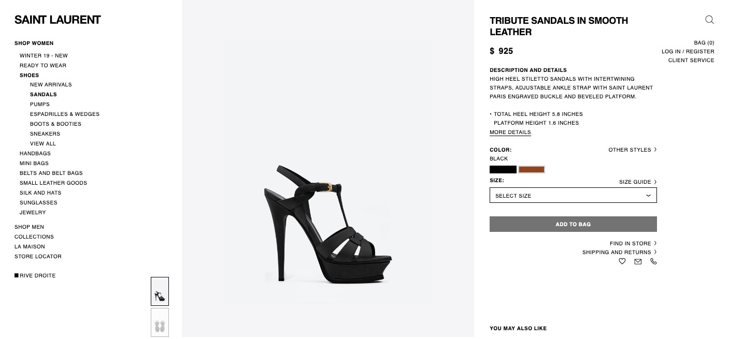Click the Rive Droite square icon
729x339 pixels.
[x=17, y=275]
